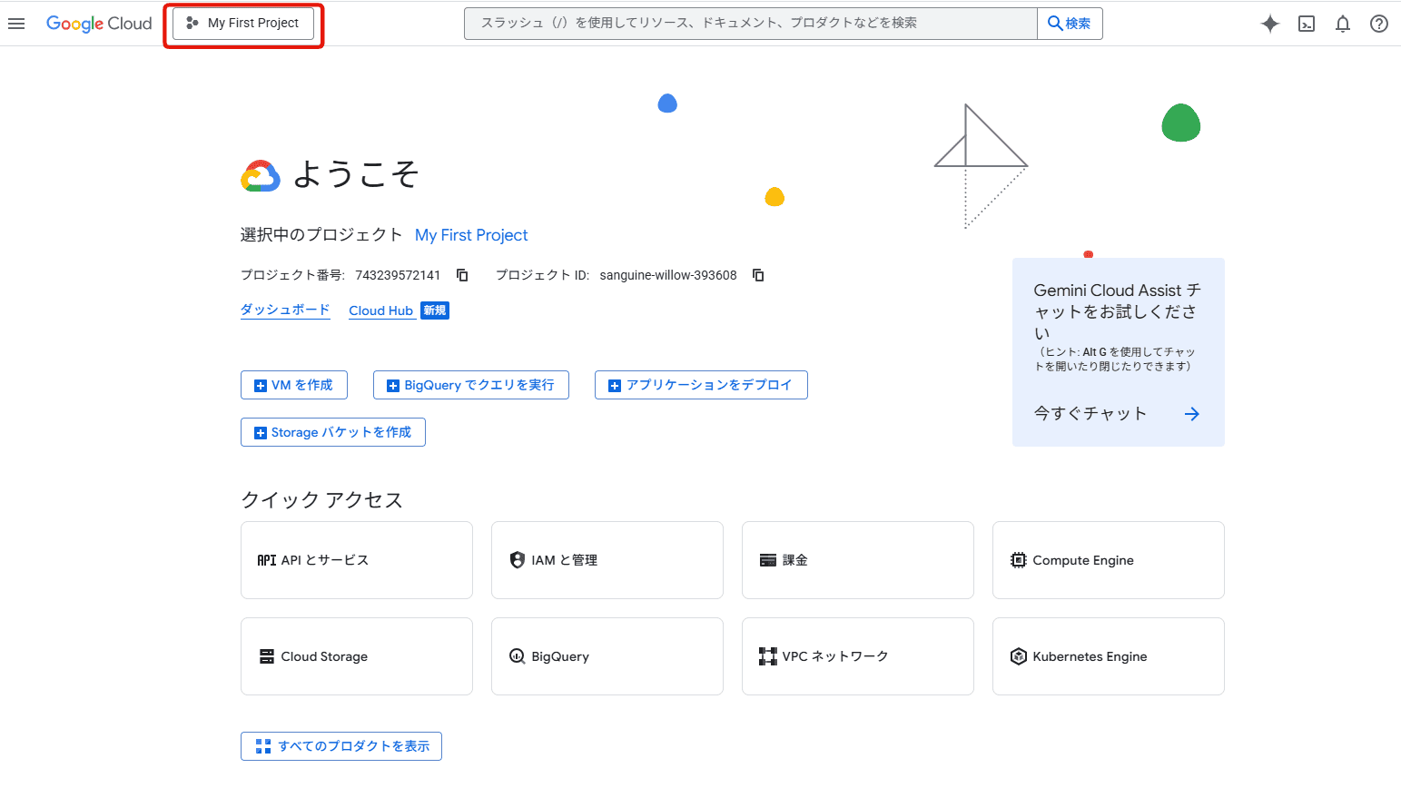This screenshot has width=1401, height=788.
Task: Click Storage バケットを作成 button
Action: (x=333, y=432)
